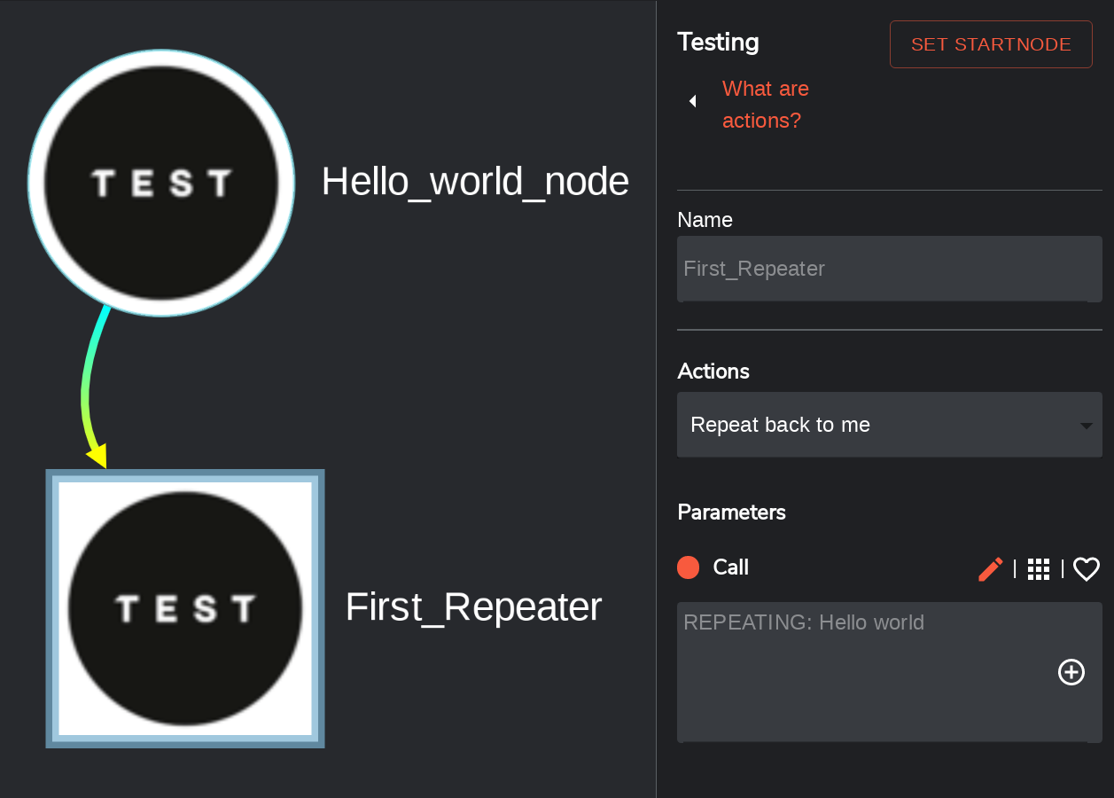
Task: Click the Actions dropdown arrow
Action: (1087, 426)
